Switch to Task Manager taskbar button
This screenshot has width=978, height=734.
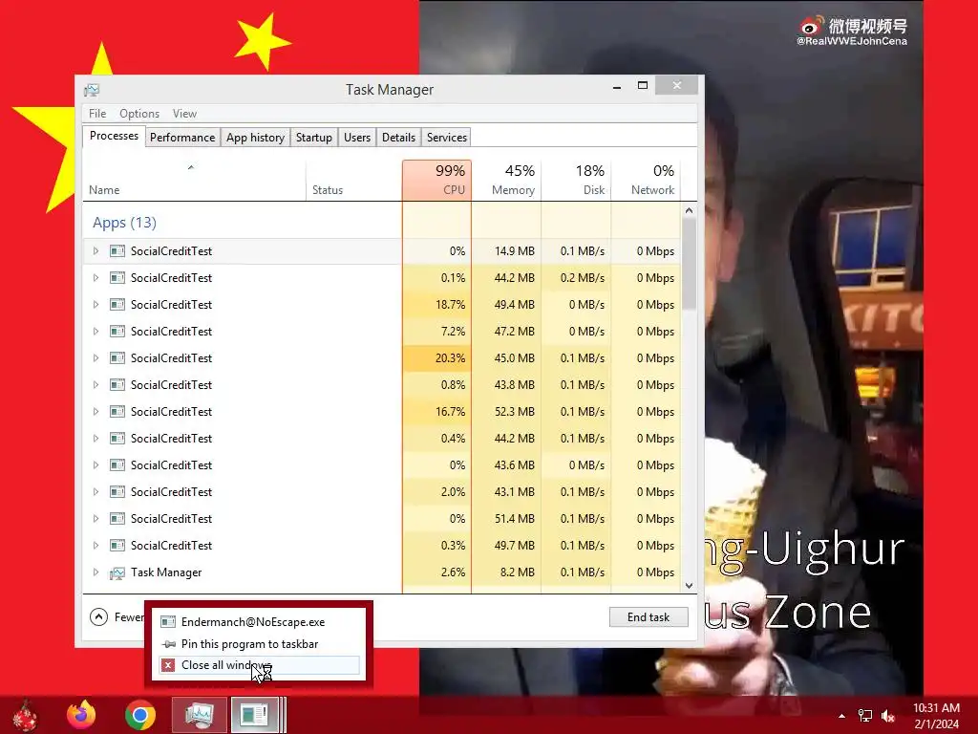(200, 715)
